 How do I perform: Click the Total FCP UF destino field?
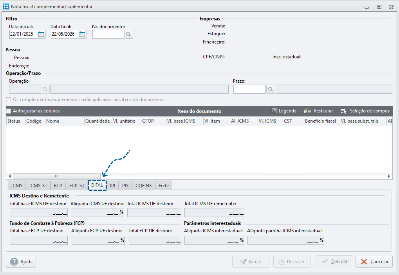pos(155,240)
